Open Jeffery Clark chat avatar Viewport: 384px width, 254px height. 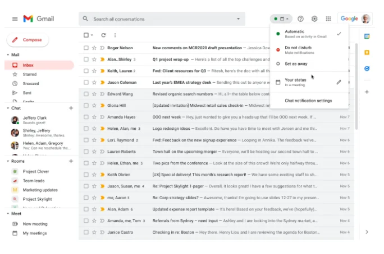(x=15, y=120)
